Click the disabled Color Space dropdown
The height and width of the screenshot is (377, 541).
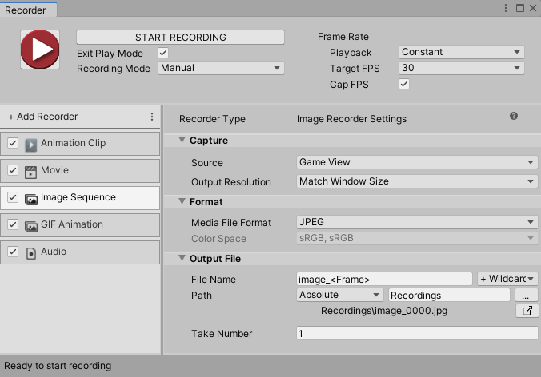tap(417, 238)
